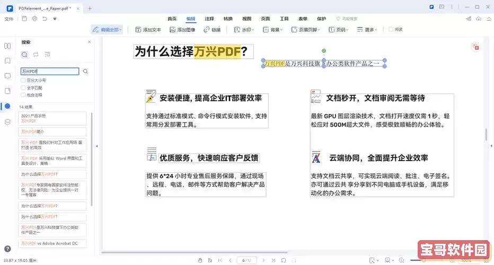
Task: Click the 添加图像 button
Action: pos(182,30)
